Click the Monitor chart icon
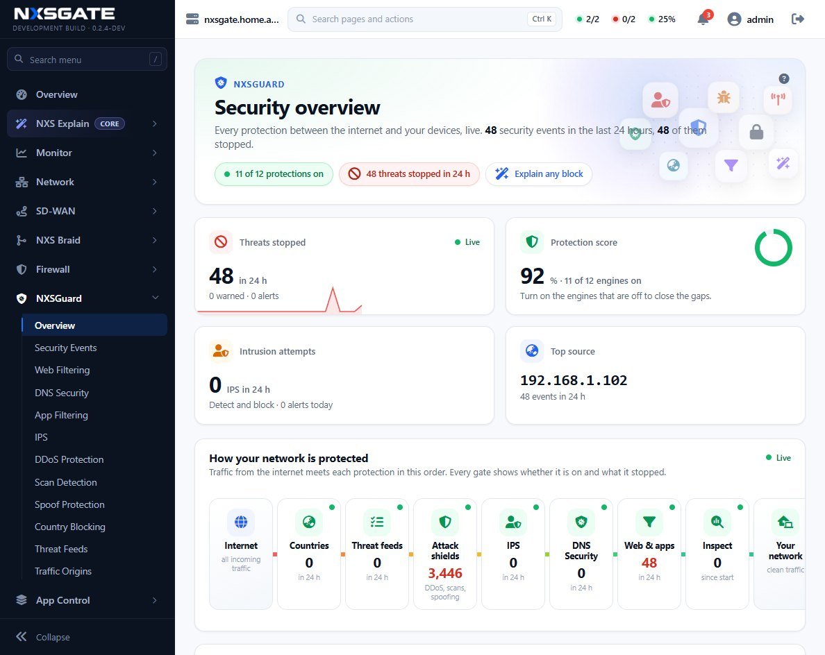The height and width of the screenshot is (655, 825). 22,153
